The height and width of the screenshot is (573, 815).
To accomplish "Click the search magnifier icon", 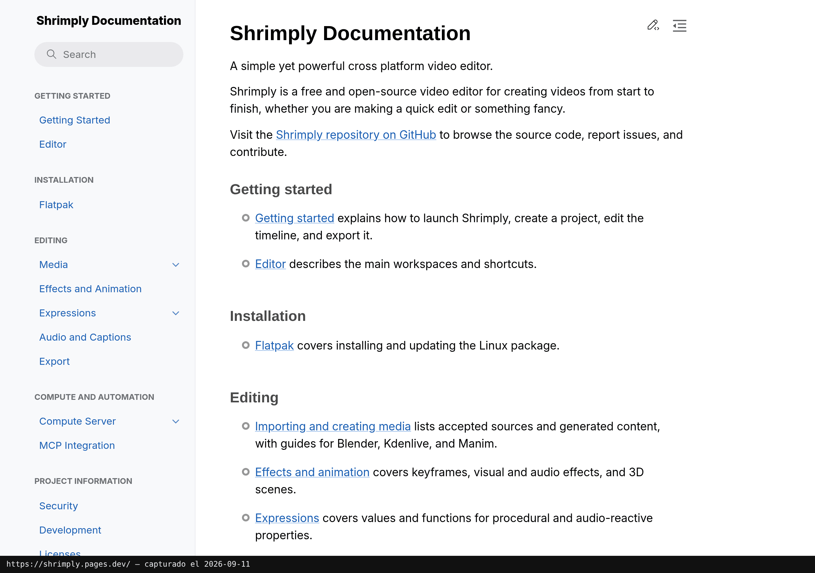I will 52,54.
